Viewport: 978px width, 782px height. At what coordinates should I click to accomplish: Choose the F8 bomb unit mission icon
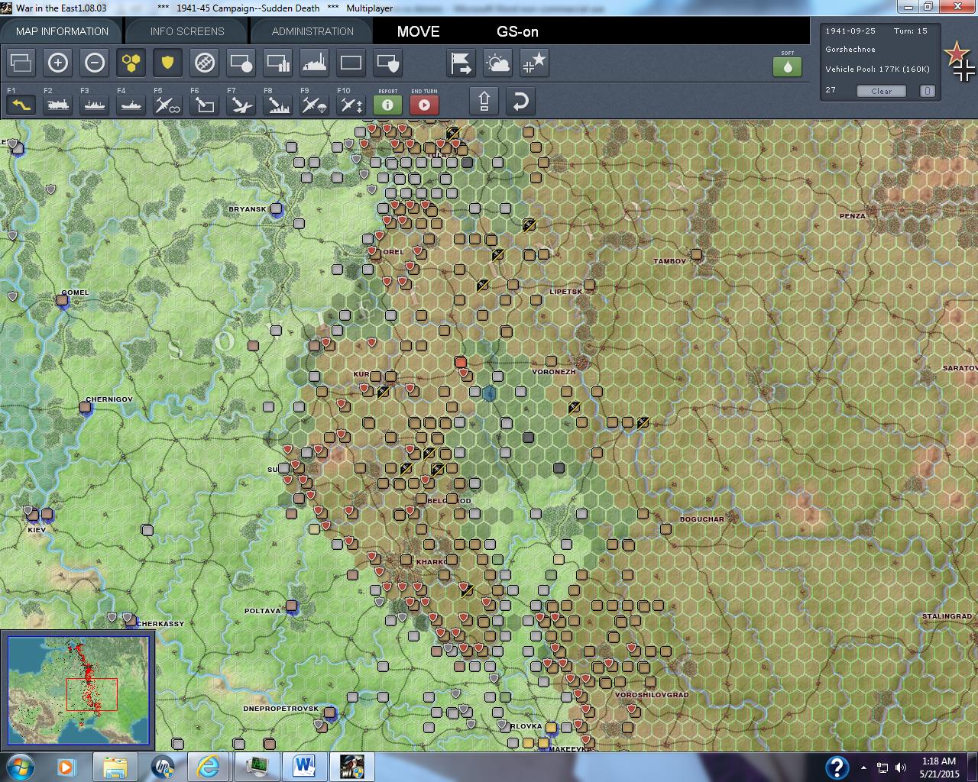click(276, 105)
